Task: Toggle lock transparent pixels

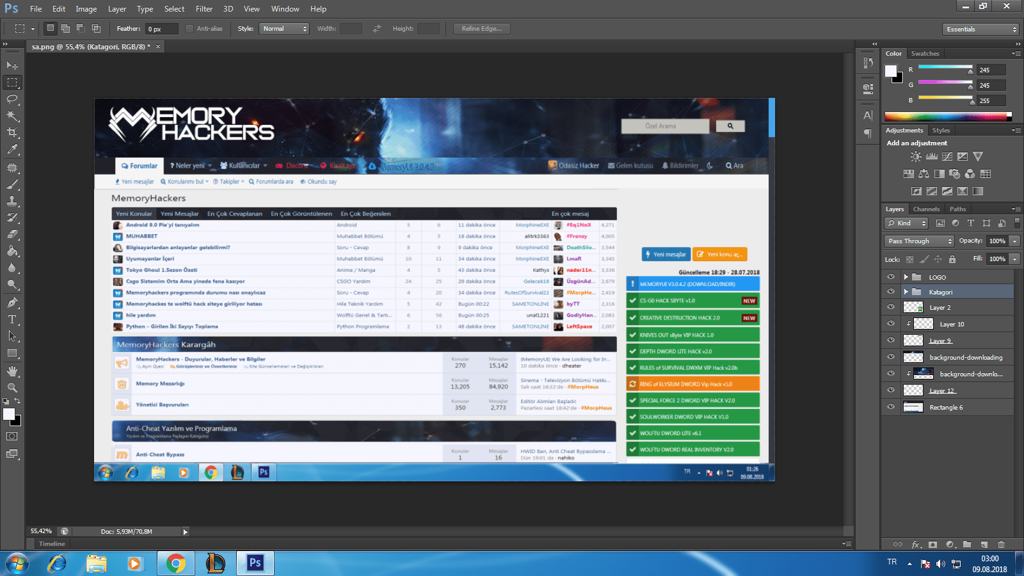Action: [x=909, y=259]
